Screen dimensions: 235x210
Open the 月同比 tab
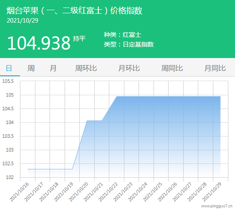(x=215, y=68)
